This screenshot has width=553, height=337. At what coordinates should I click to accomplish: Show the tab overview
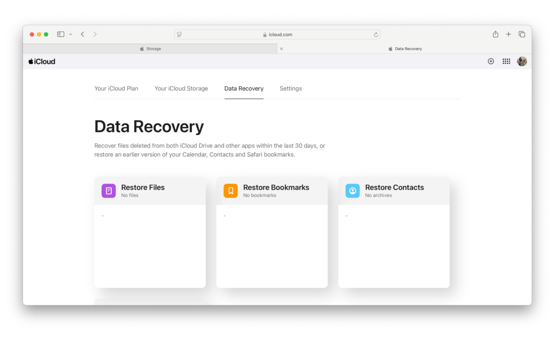tap(522, 34)
